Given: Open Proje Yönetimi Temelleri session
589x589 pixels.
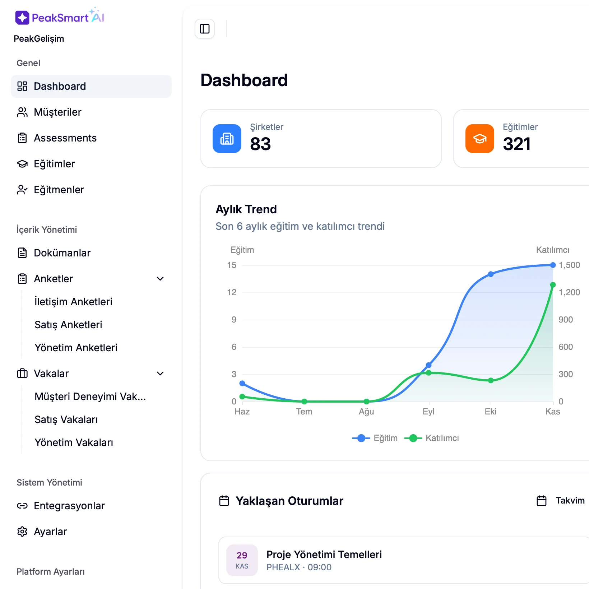Looking at the screenshot, I should pos(324,555).
